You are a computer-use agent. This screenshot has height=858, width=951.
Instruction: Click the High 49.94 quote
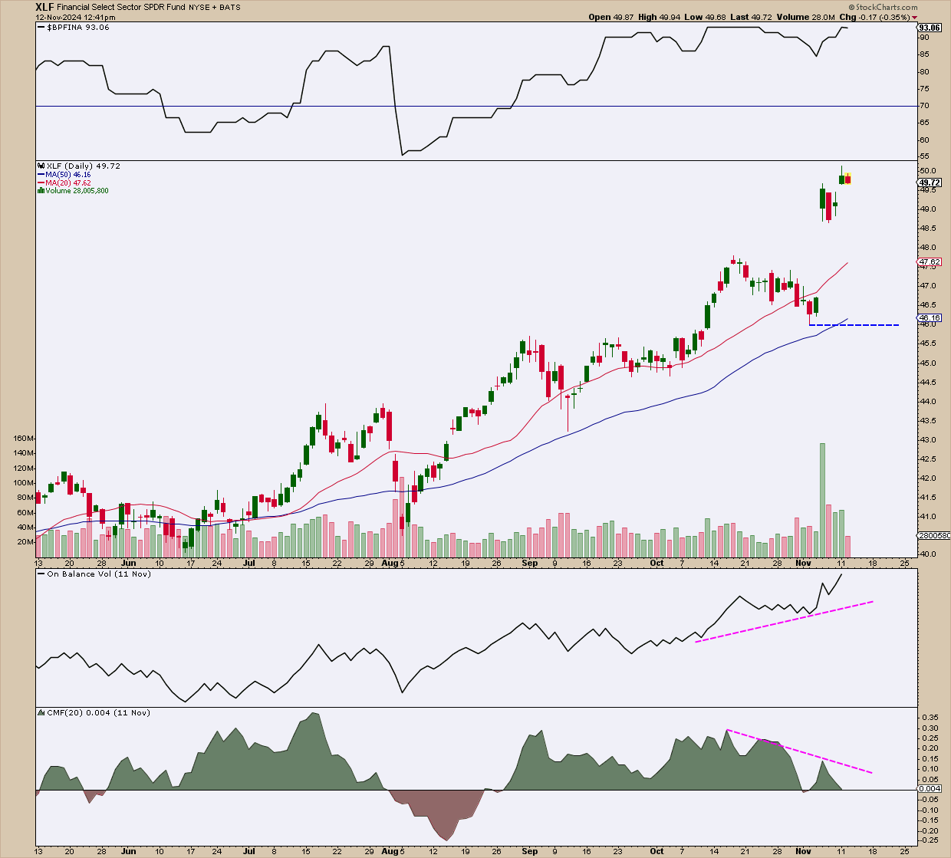click(659, 17)
